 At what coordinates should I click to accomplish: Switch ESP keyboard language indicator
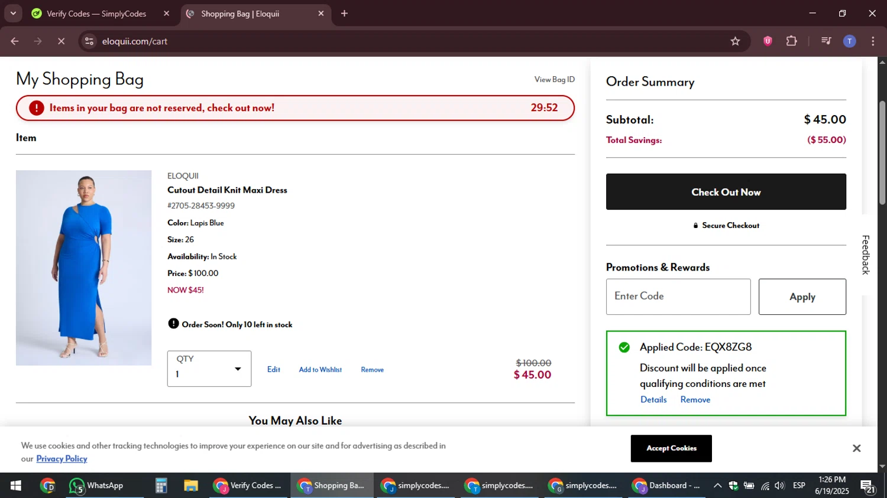(x=799, y=486)
